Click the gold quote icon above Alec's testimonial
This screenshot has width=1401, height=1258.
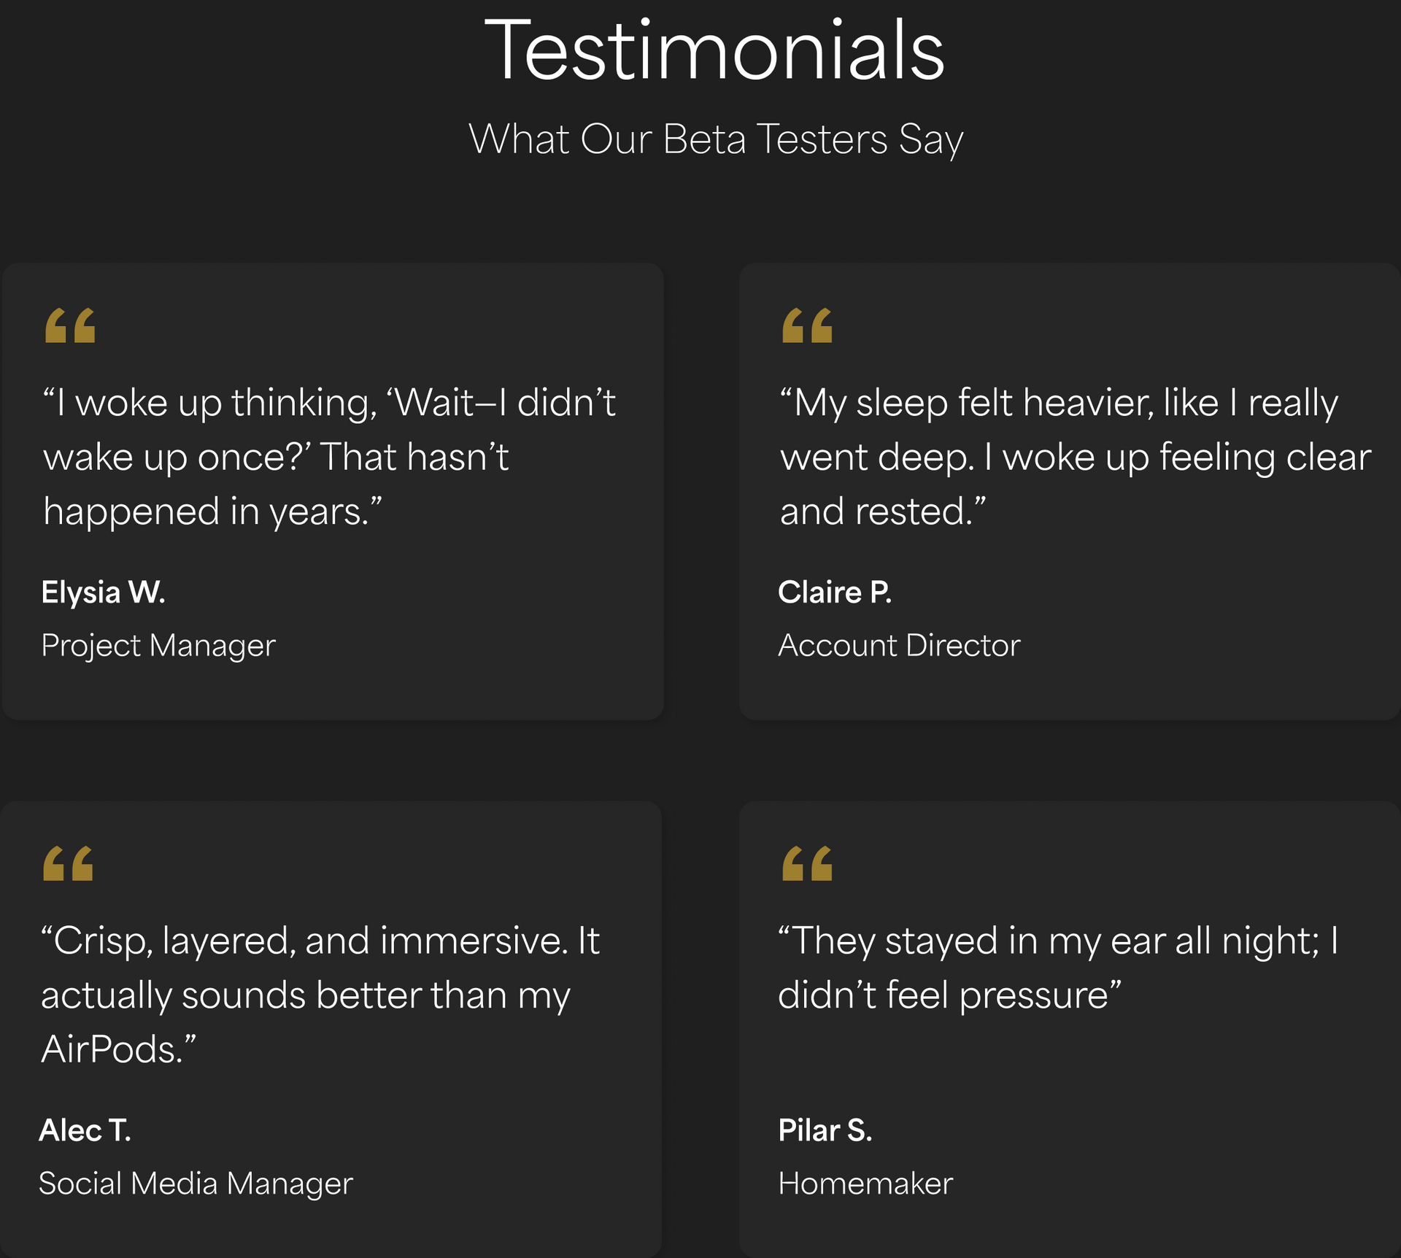point(68,863)
